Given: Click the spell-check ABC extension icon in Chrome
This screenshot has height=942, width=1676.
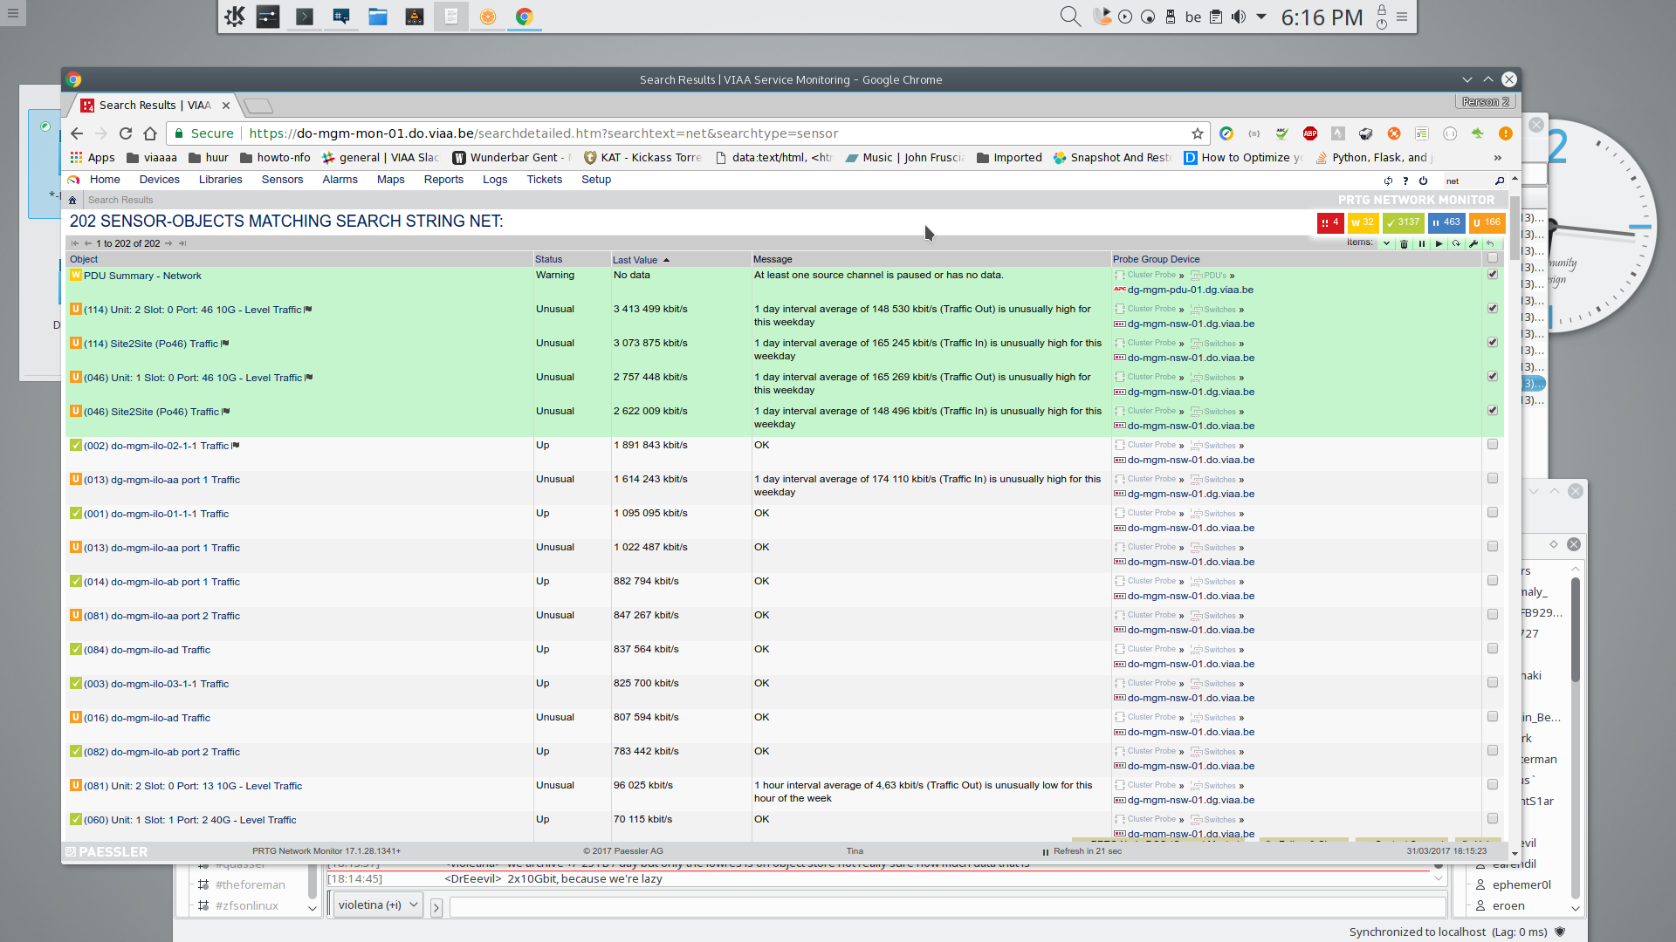Looking at the screenshot, I should pos(1282,133).
